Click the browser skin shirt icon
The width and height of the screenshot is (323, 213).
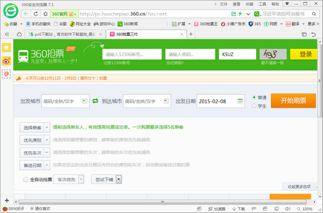(287, 4)
